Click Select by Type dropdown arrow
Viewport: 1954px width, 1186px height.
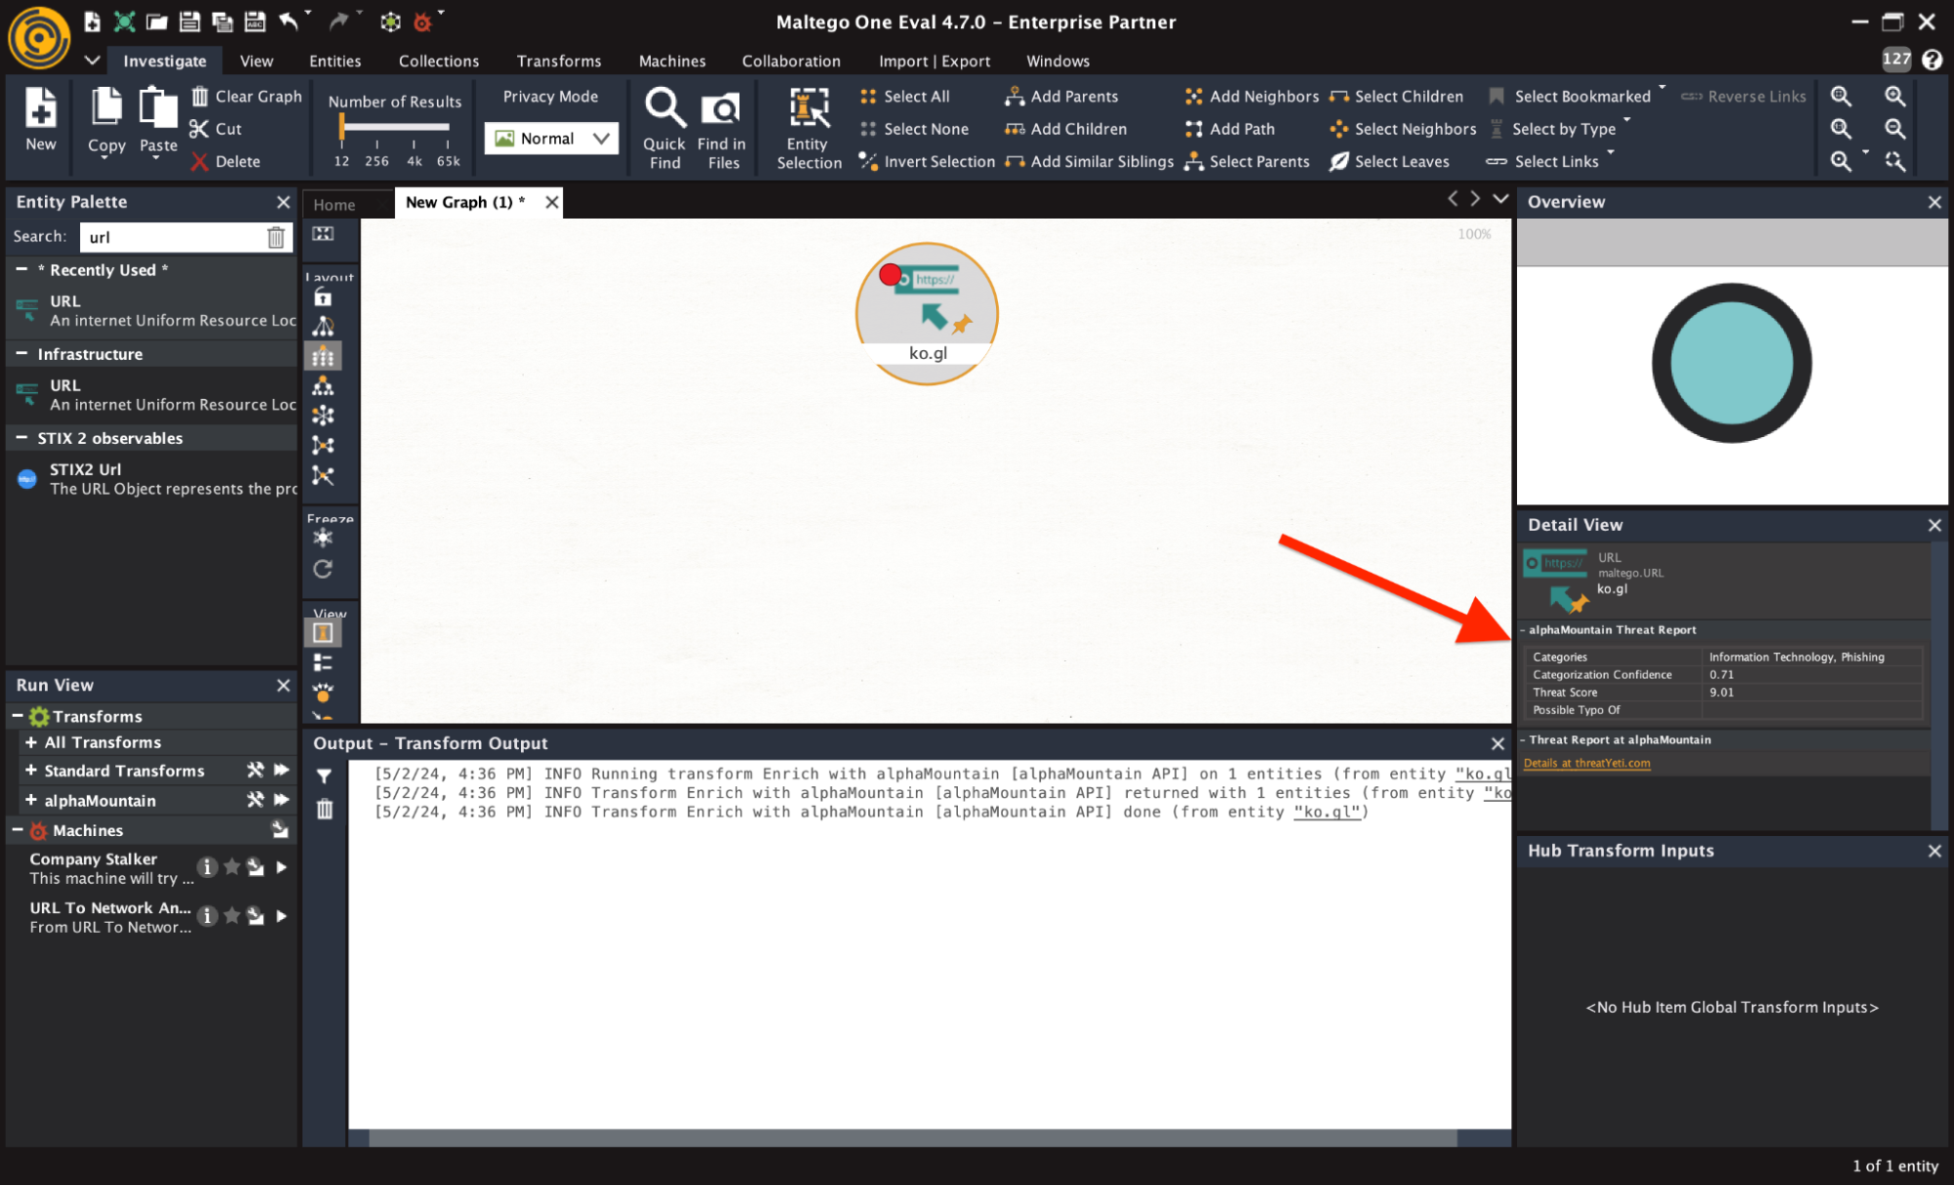coord(1627,120)
